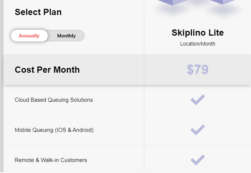Viewport: 251px width, 173px height.
Task: Click the center shadow between the cubes
Action: point(198,3)
